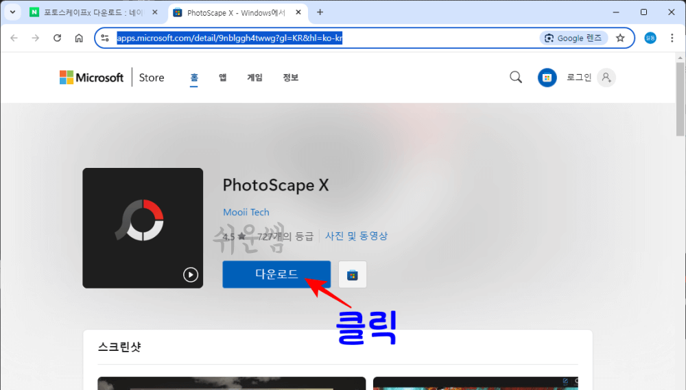Click the sign-in account avatar icon
The height and width of the screenshot is (390, 686).
pyautogui.click(x=606, y=77)
